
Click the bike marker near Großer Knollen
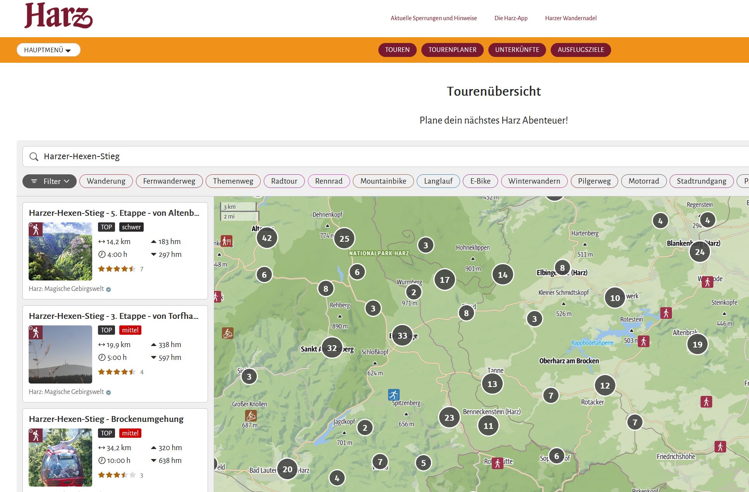[251, 416]
